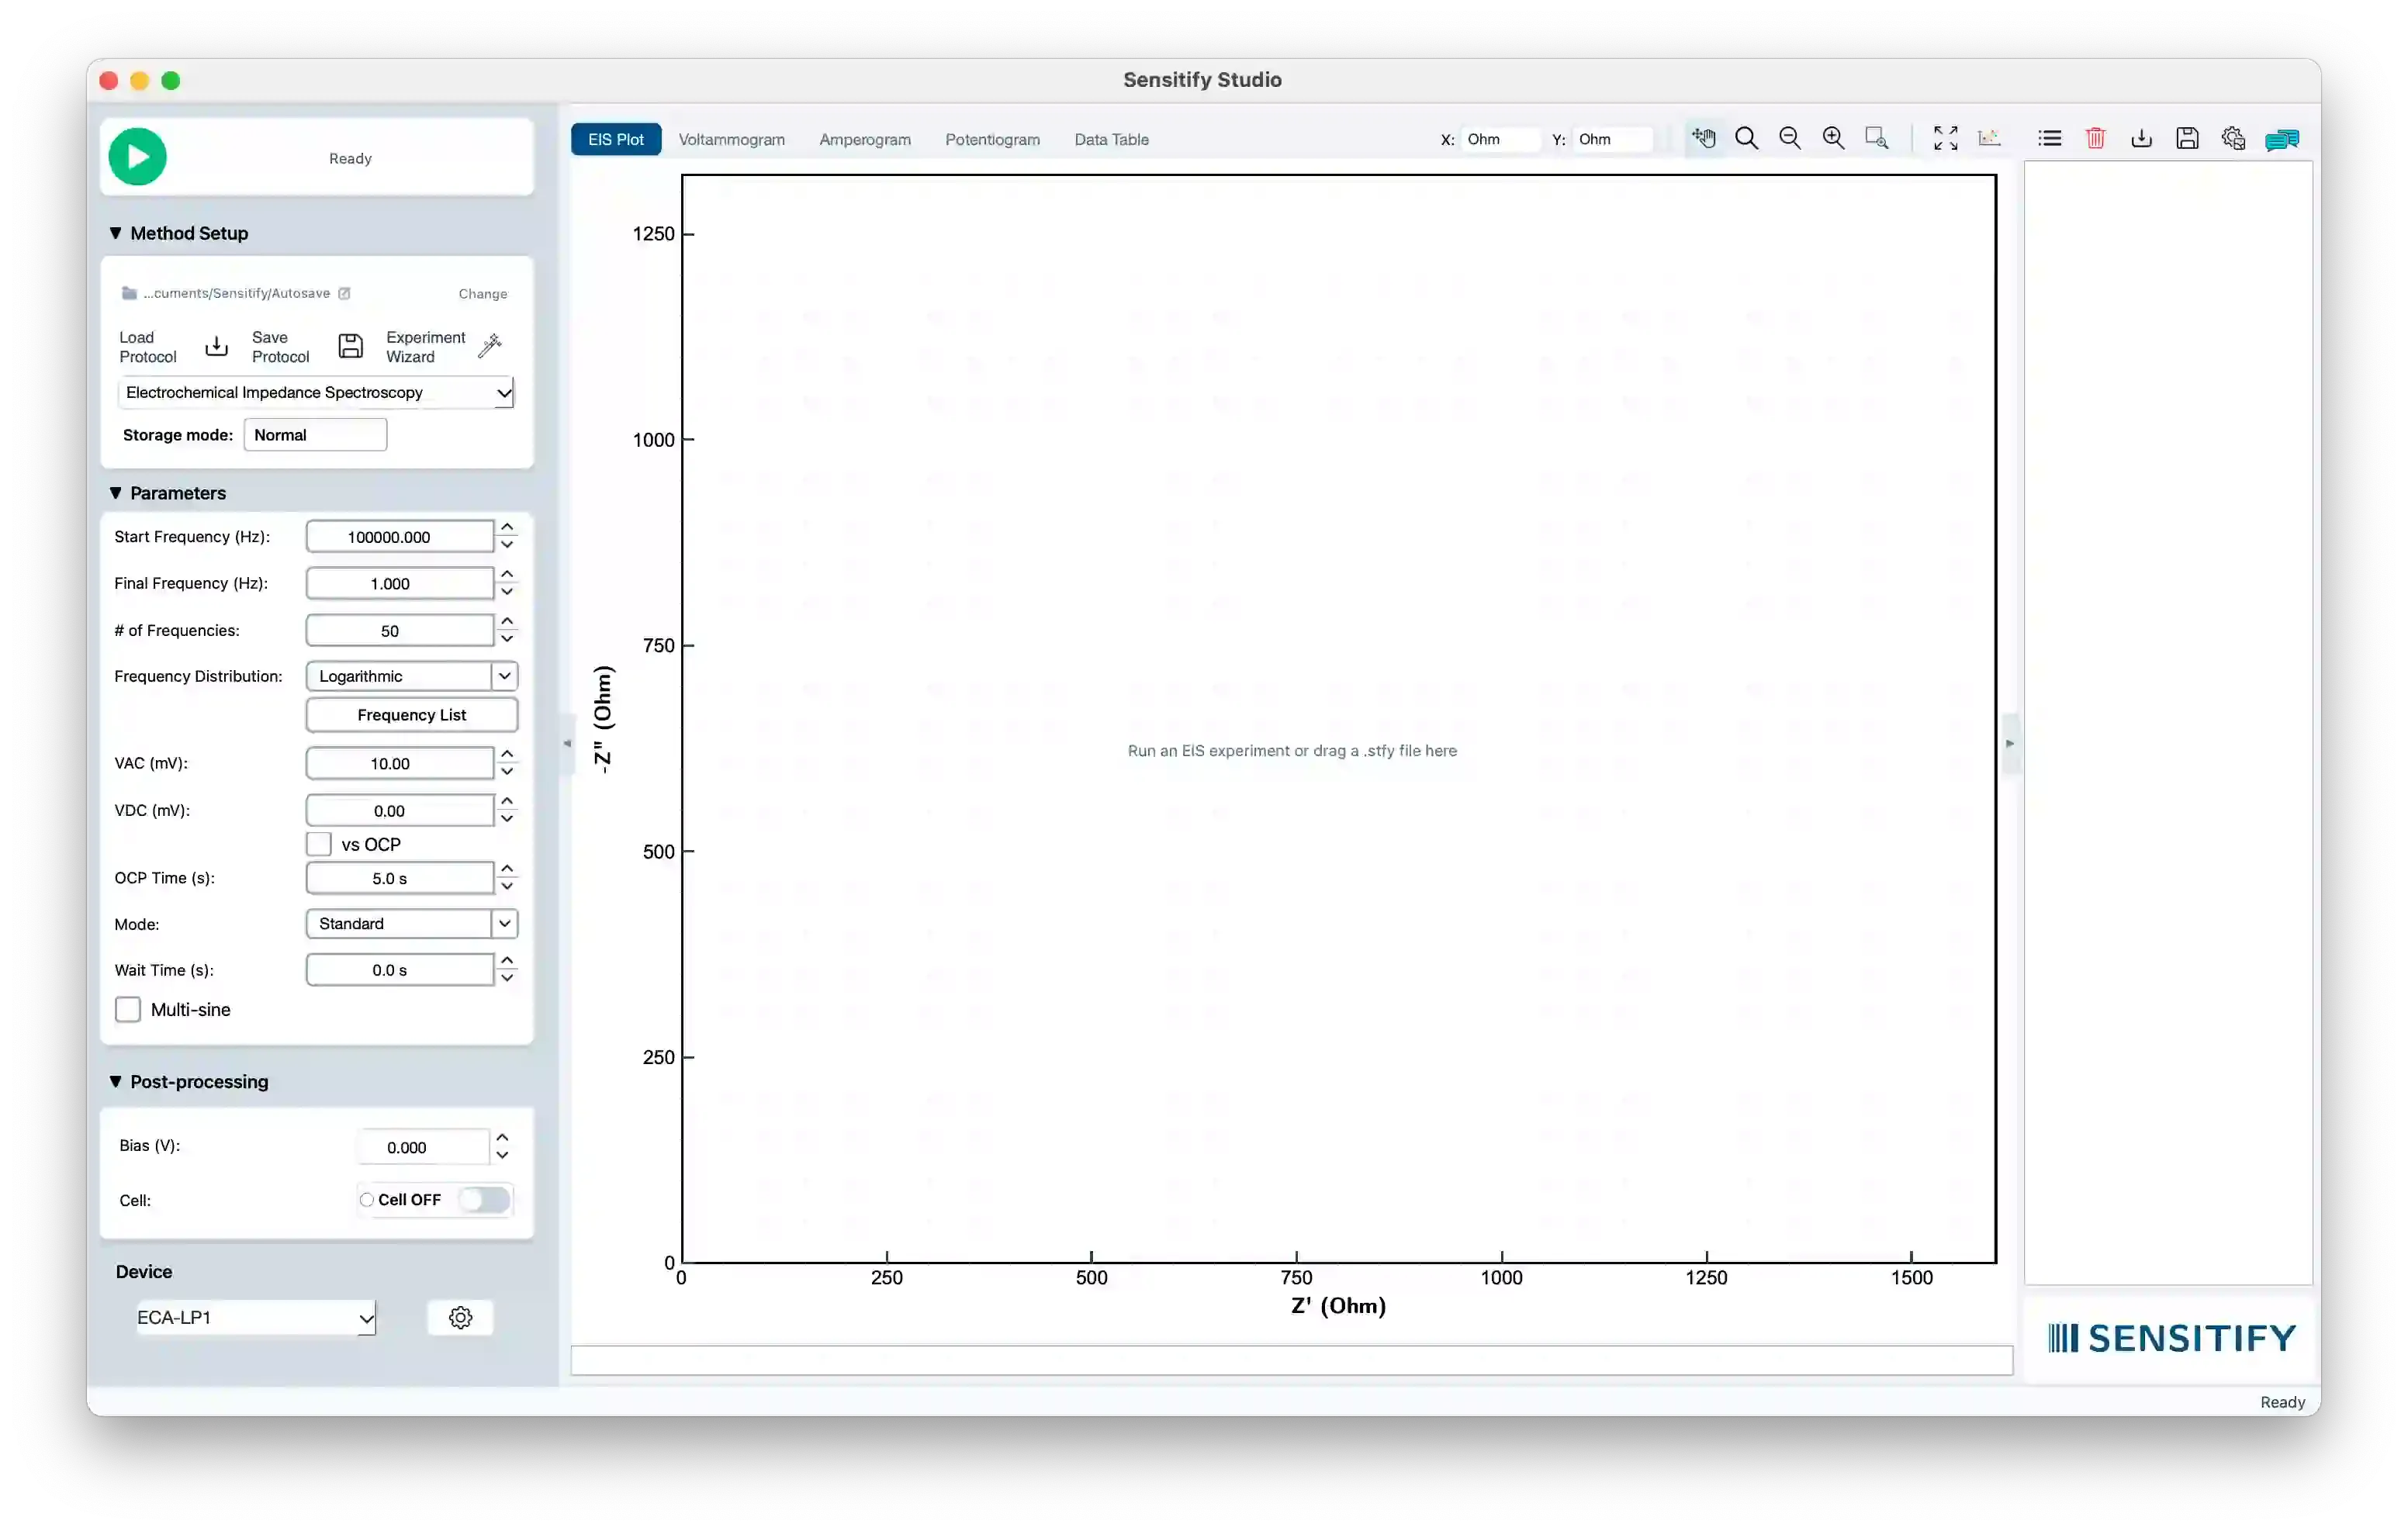Toggle the vs OCP checkbox
2408x1531 pixels.
(x=319, y=844)
